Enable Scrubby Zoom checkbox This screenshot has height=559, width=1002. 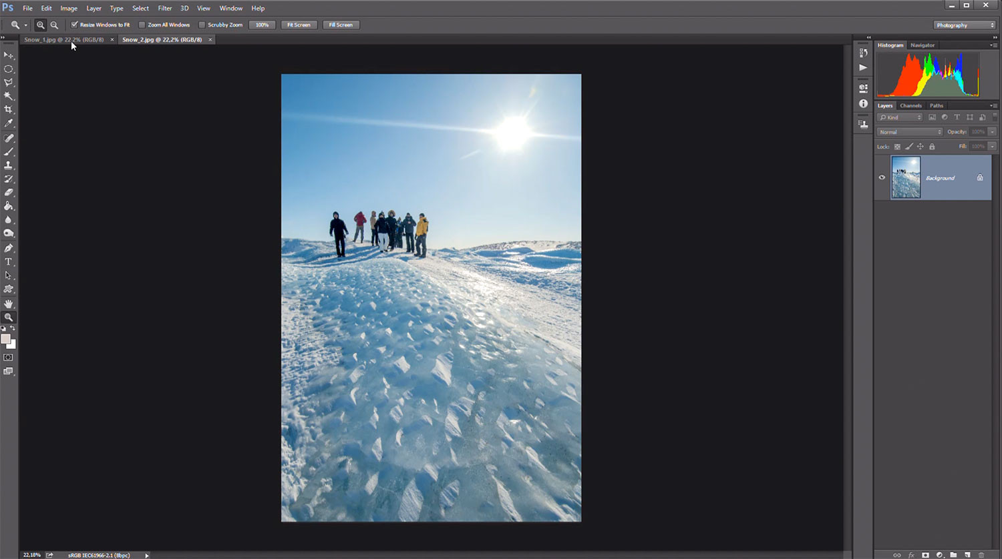pos(202,25)
